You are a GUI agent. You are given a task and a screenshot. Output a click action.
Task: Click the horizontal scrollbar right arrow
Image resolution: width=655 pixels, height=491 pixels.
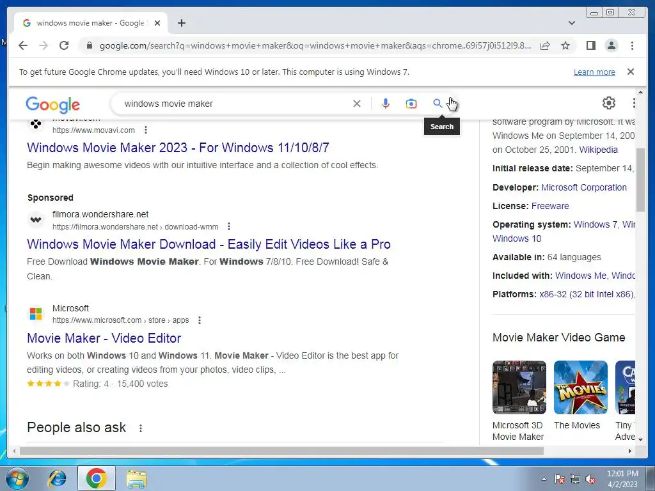click(630, 451)
